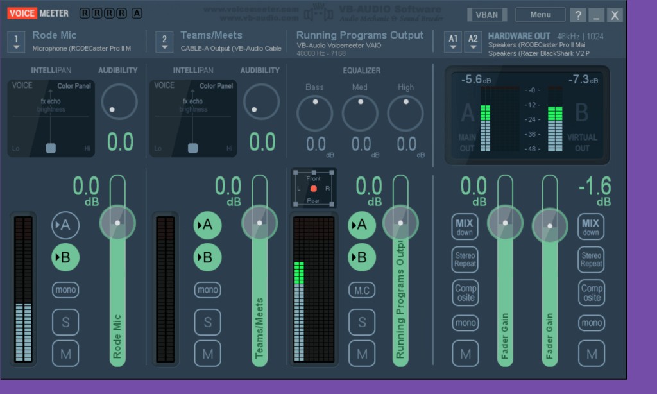The height and width of the screenshot is (394, 657).
Task: Click the Color Panel label on Rode Mic
Action: (74, 86)
